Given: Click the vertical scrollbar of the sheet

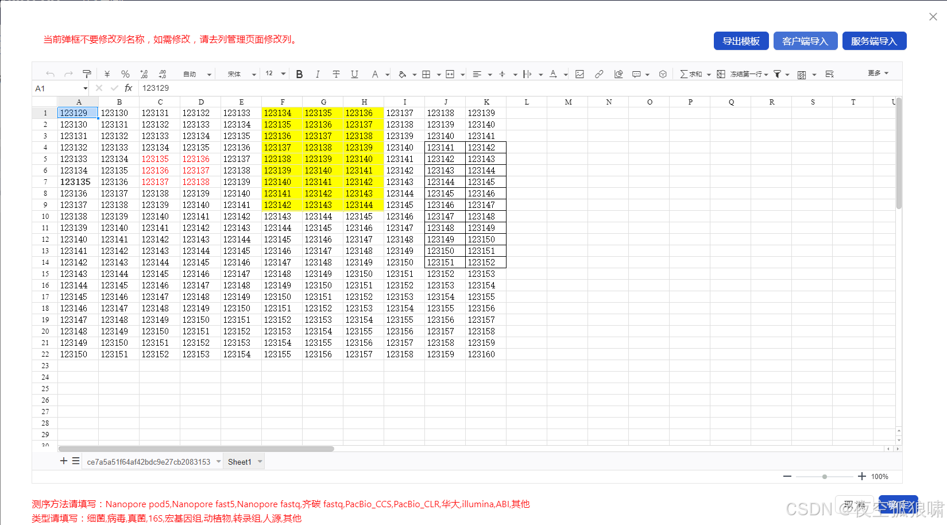Looking at the screenshot, I should click(899, 153).
